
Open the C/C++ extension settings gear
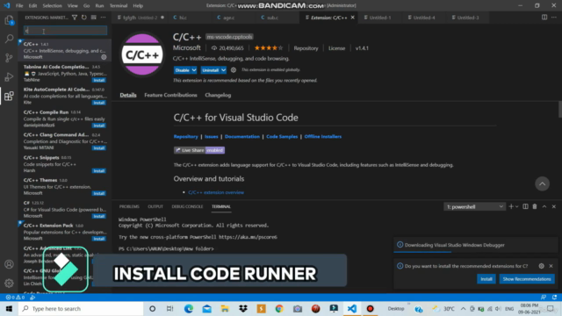[234, 70]
